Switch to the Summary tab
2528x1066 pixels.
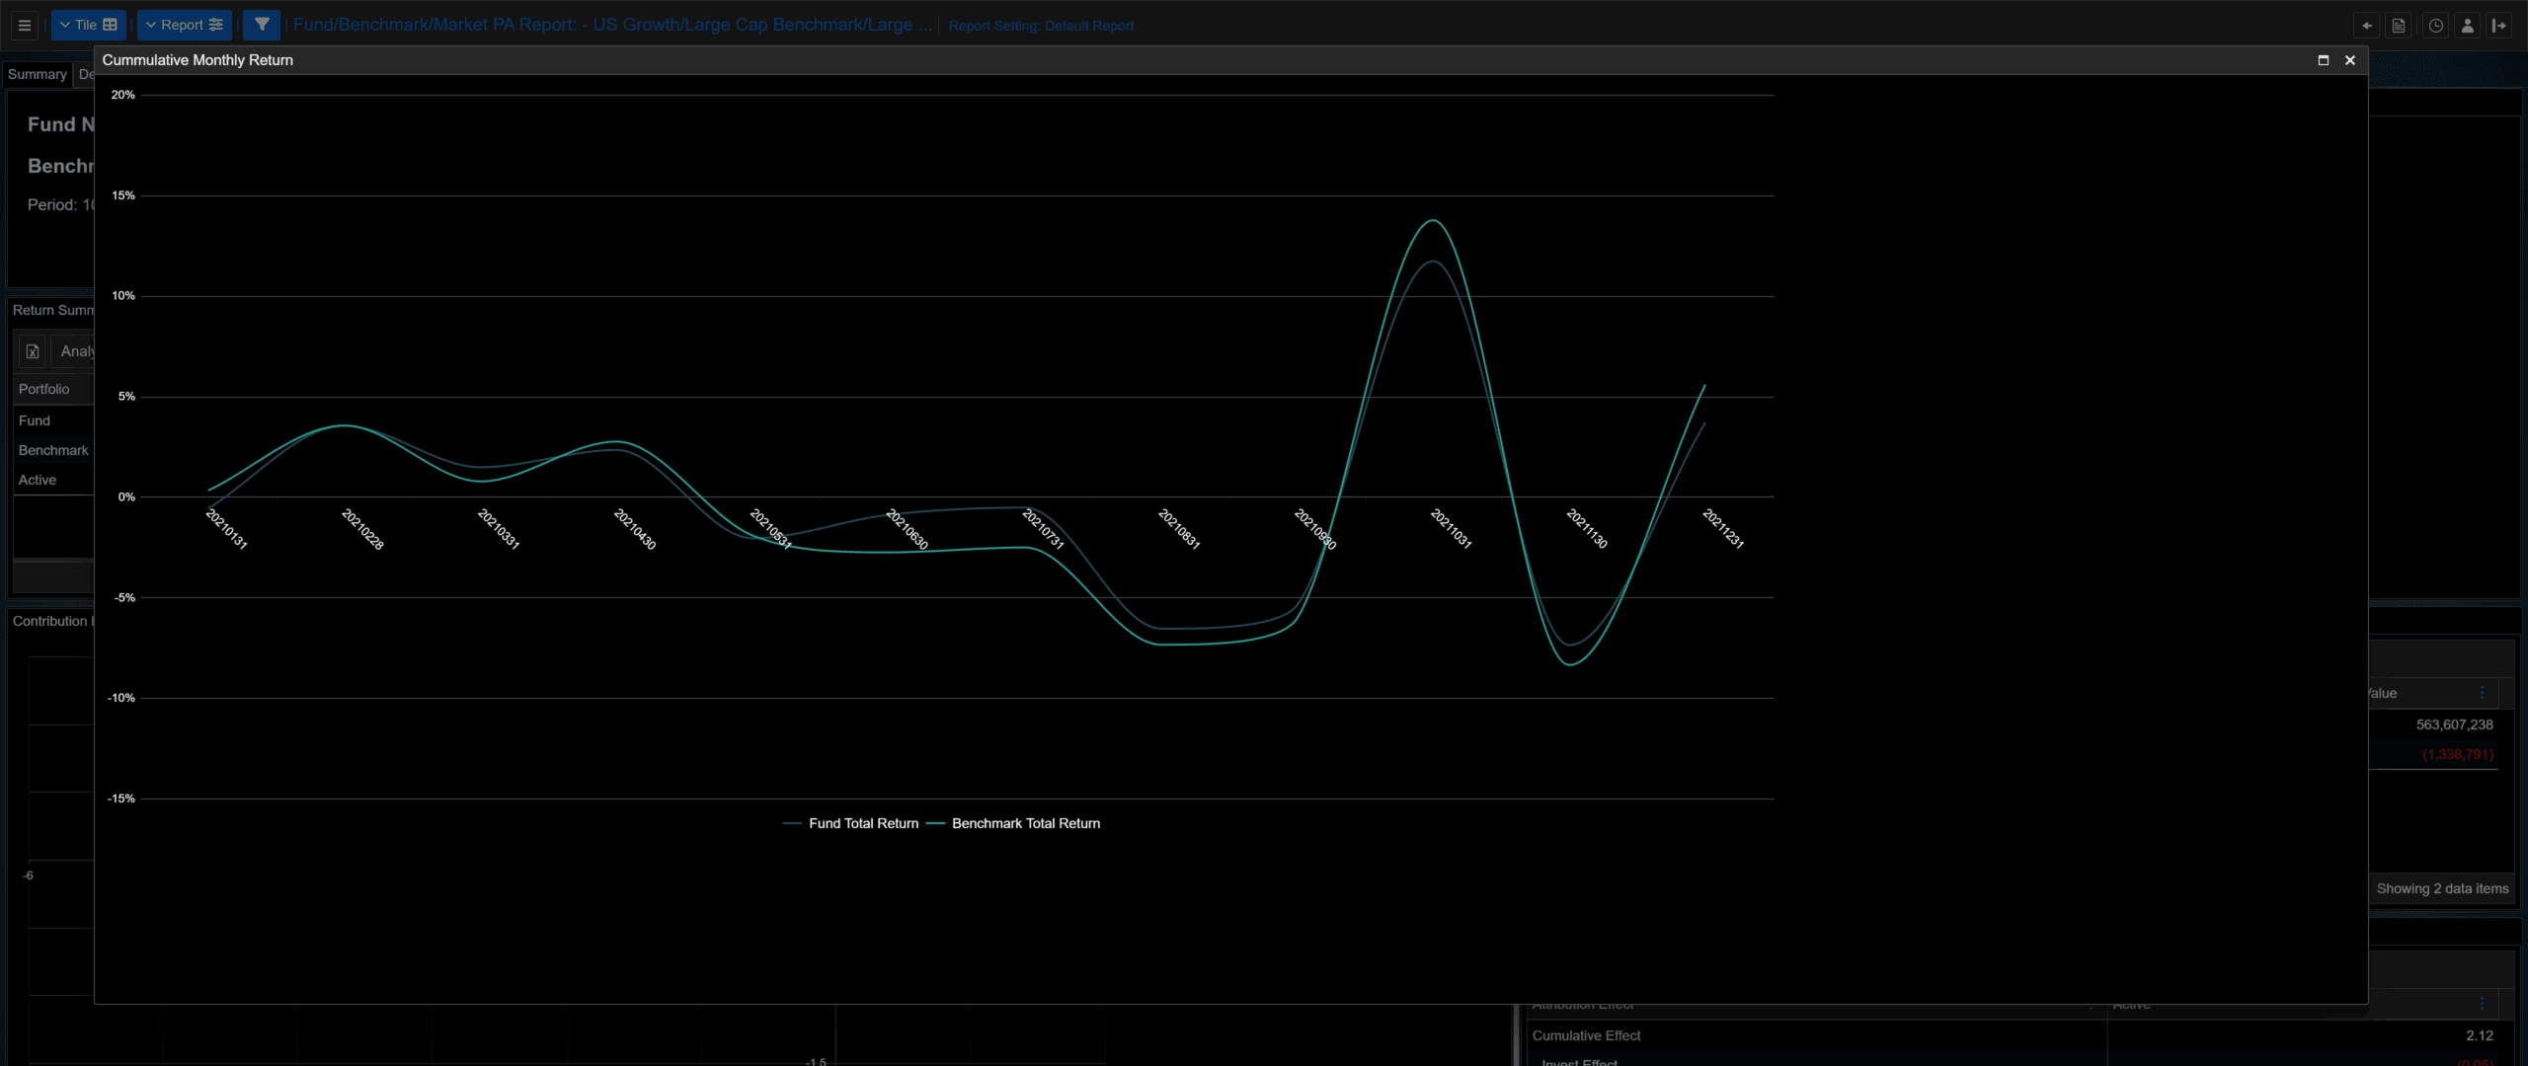click(38, 74)
